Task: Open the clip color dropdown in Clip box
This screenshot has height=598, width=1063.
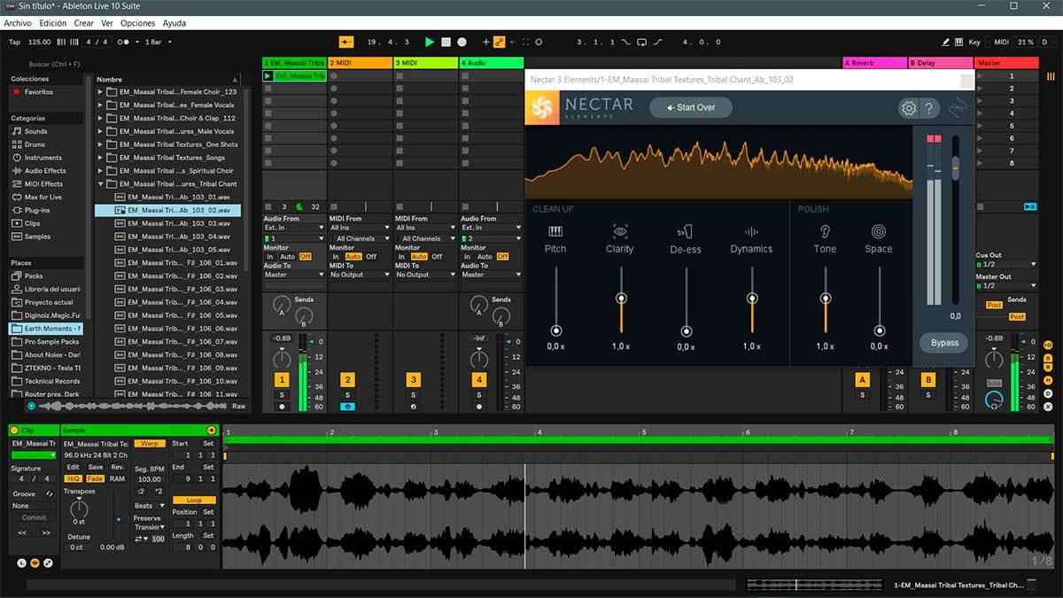Action: [x=34, y=455]
